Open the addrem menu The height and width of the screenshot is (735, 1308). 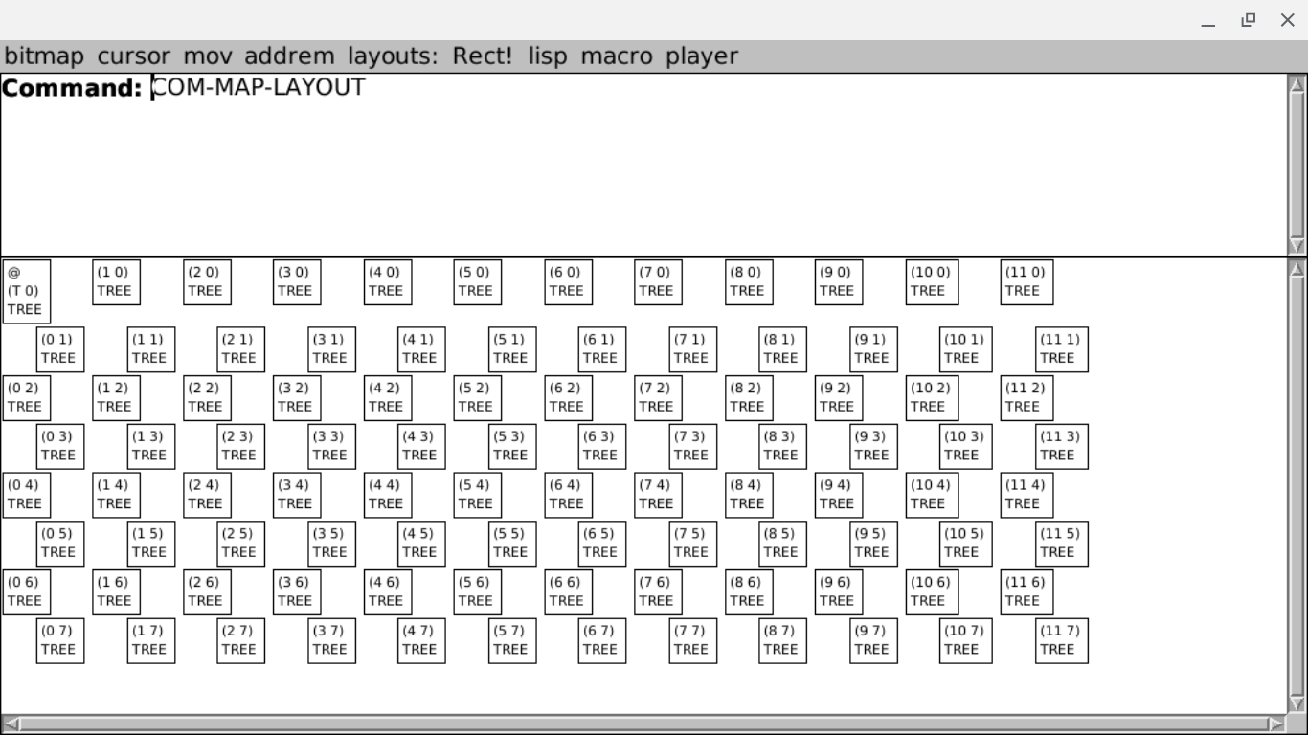tap(289, 56)
